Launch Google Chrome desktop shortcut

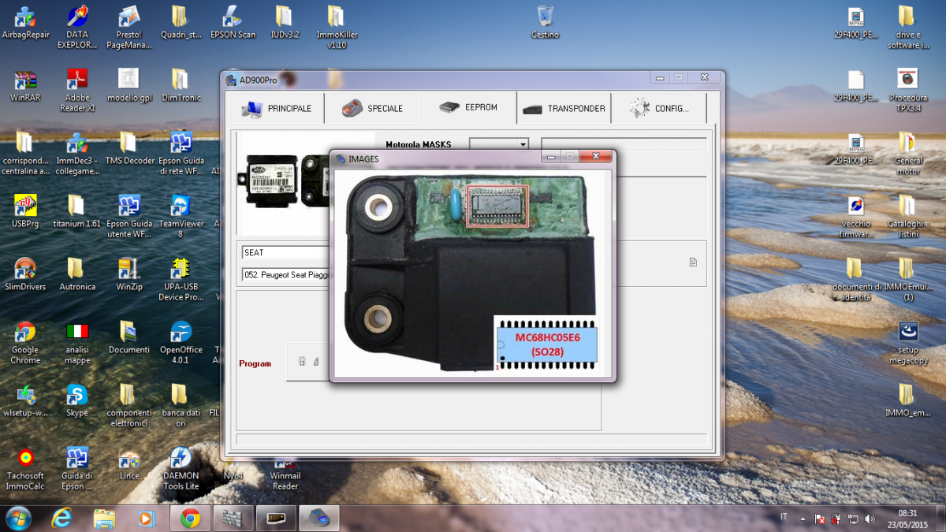tap(26, 341)
